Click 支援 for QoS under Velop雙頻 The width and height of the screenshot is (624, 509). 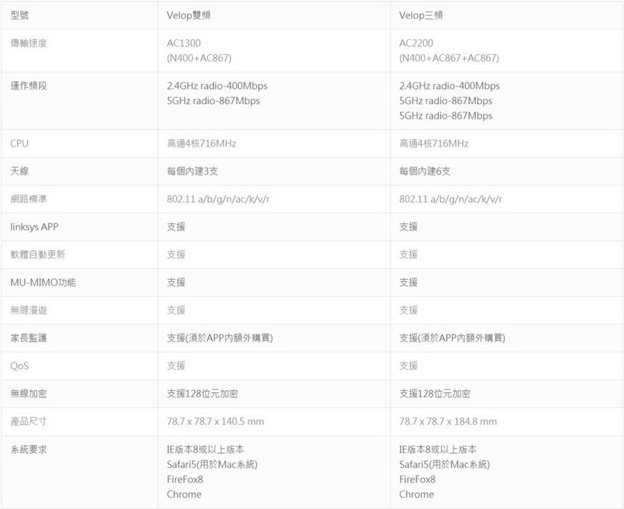point(176,366)
